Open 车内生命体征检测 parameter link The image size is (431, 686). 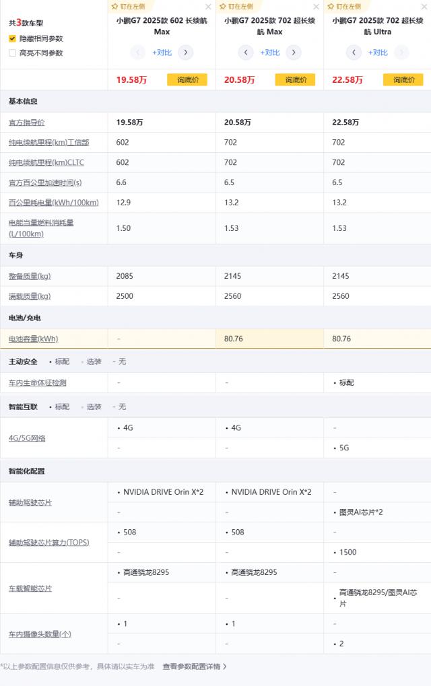[38, 383]
